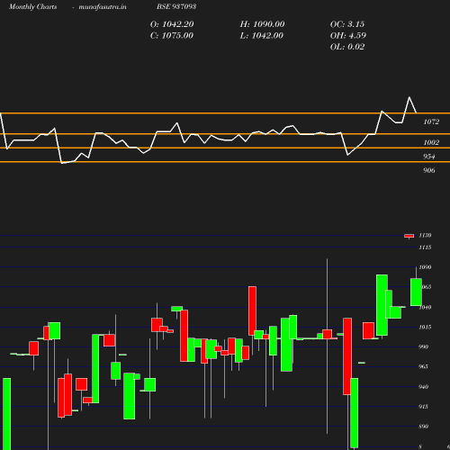Select the "OH: 4.59" value
450x450 pixels.
point(348,35)
